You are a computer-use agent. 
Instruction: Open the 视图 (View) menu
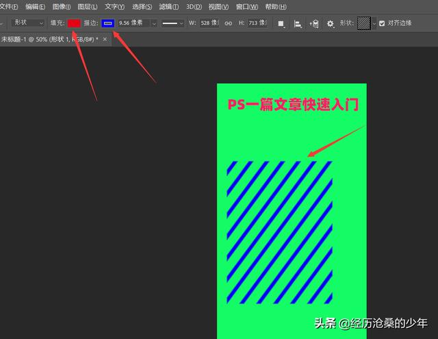pyautogui.click(x=218, y=6)
